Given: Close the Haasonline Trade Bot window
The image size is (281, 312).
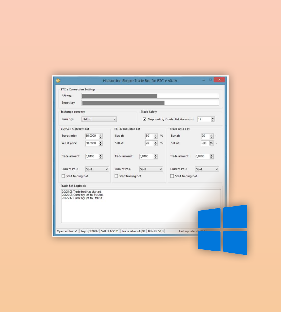Looking at the screenshot, I should [219, 80].
